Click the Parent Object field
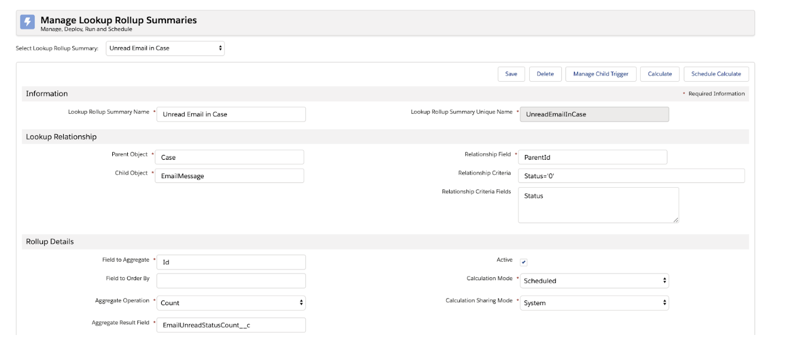Screen dimensions: 811x360 [x=229, y=157]
